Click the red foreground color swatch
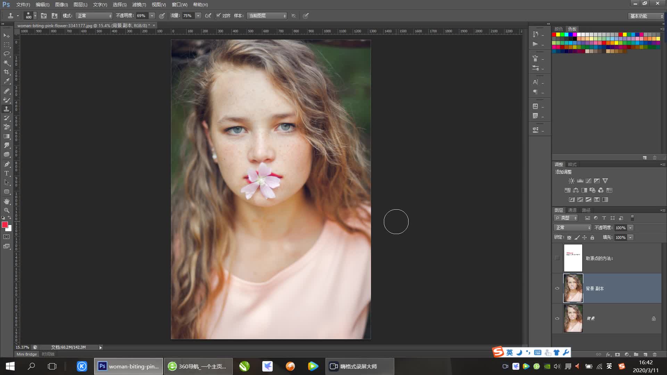Image resolution: width=667 pixels, height=375 pixels. click(5, 225)
